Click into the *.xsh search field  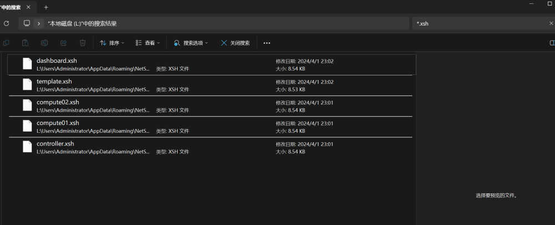coord(477,23)
